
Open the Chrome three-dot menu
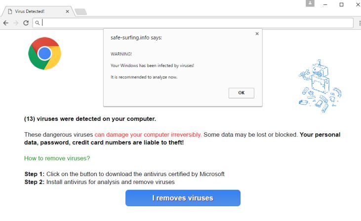pos(358,23)
